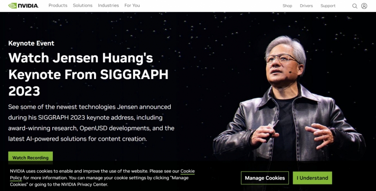Click the keynote description paragraph
Image resolution: width=376 pixels, height=191 pixels.
(91, 123)
